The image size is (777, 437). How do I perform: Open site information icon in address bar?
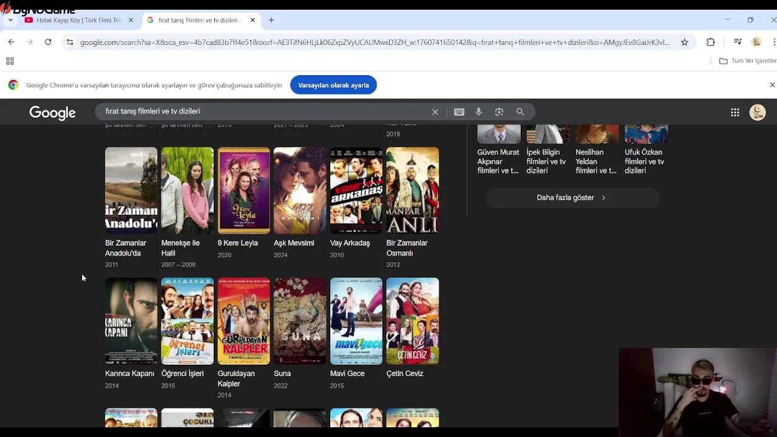[70, 42]
